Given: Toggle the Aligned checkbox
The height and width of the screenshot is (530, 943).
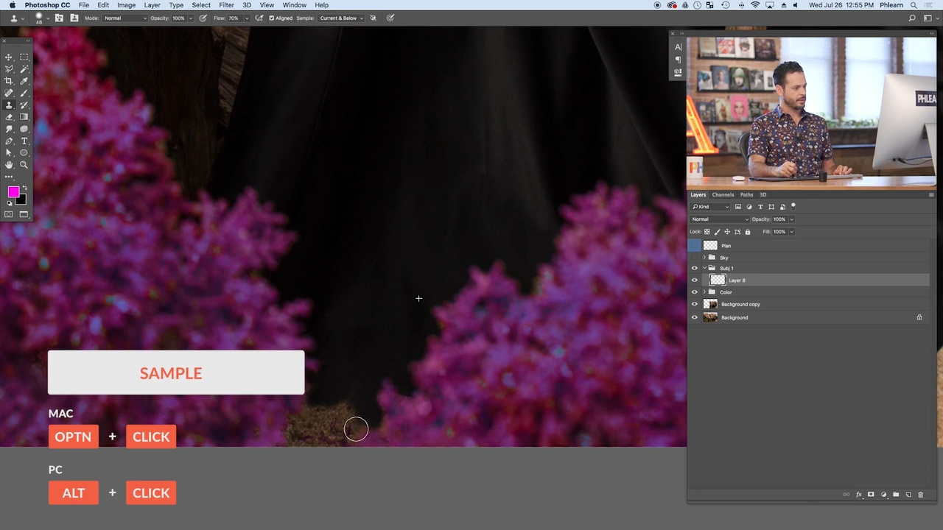Looking at the screenshot, I should coord(271,18).
